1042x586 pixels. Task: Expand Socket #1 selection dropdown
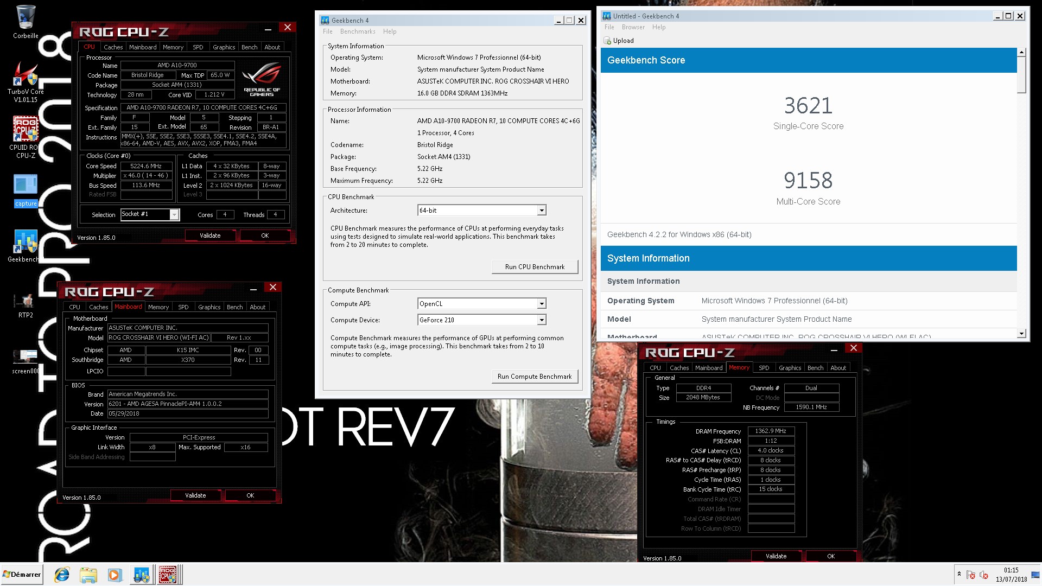174,215
